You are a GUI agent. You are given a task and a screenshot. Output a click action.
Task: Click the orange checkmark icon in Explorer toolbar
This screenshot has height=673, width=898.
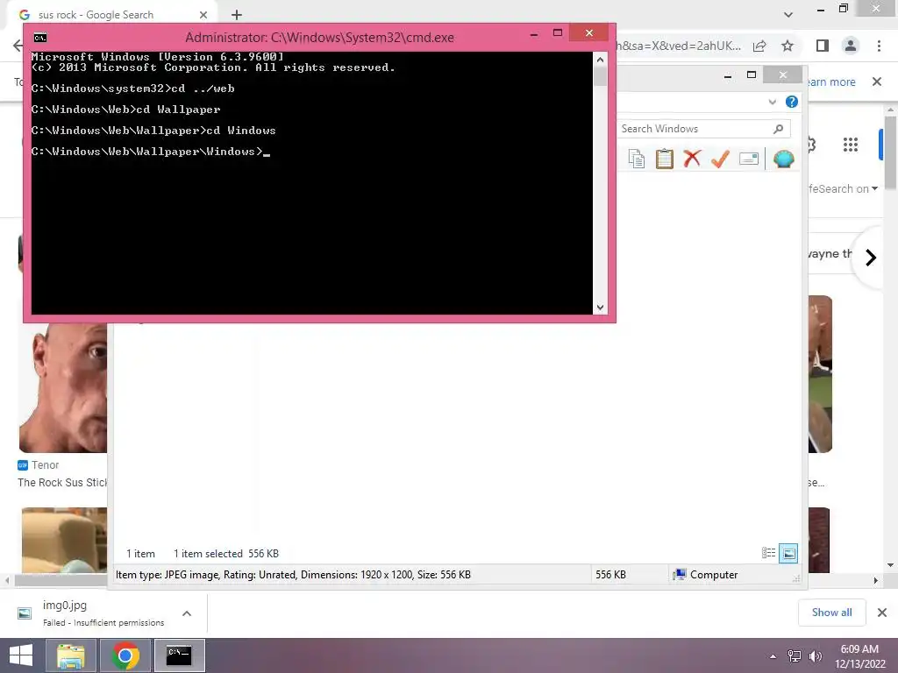click(x=720, y=159)
